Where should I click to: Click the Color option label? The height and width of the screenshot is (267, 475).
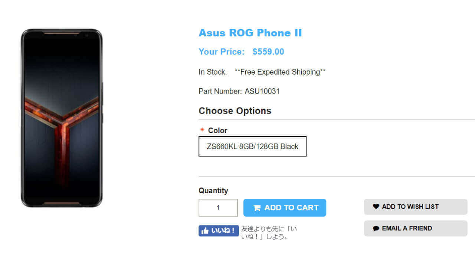tap(217, 131)
